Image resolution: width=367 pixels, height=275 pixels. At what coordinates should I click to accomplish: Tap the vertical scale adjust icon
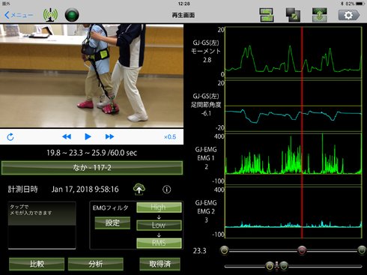pyautogui.click(x=320, y=15)
